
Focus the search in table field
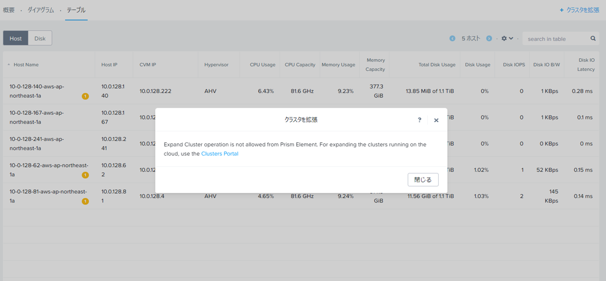(557, 39)
